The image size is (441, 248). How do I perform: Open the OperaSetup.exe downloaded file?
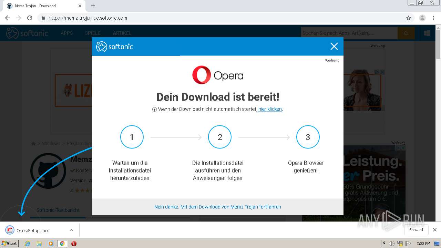click(x=32, y=230)
